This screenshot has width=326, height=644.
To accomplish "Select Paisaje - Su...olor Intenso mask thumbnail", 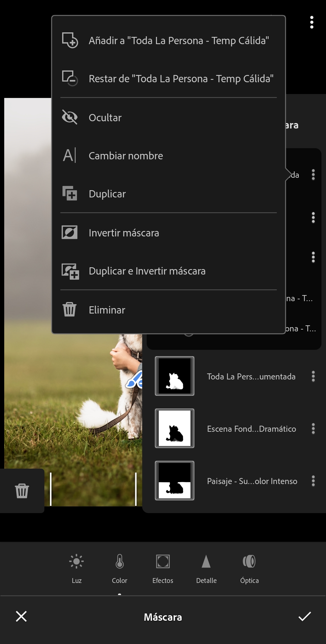I will tap(174, 481).
